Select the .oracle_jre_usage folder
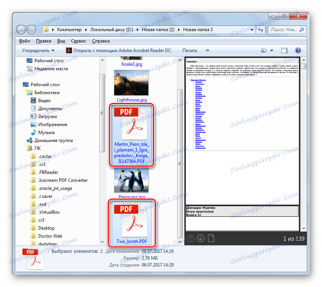The width and height of the screenshot is (322, 287). (x=55, y=188)
